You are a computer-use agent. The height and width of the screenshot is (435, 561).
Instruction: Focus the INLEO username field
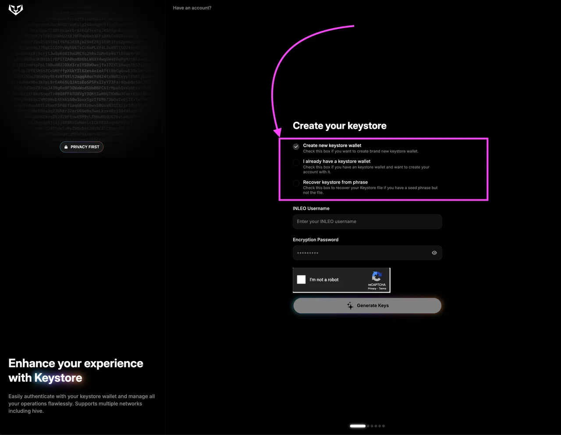coord(367,222)
